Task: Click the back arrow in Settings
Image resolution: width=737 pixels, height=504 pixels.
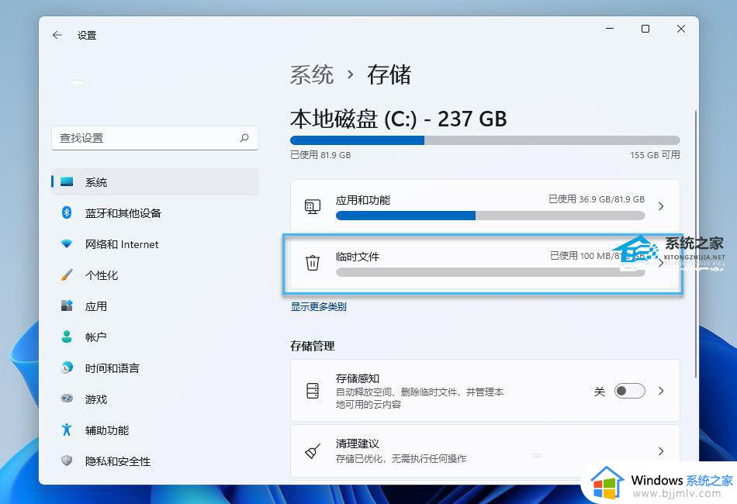Action: click(57, 35)
